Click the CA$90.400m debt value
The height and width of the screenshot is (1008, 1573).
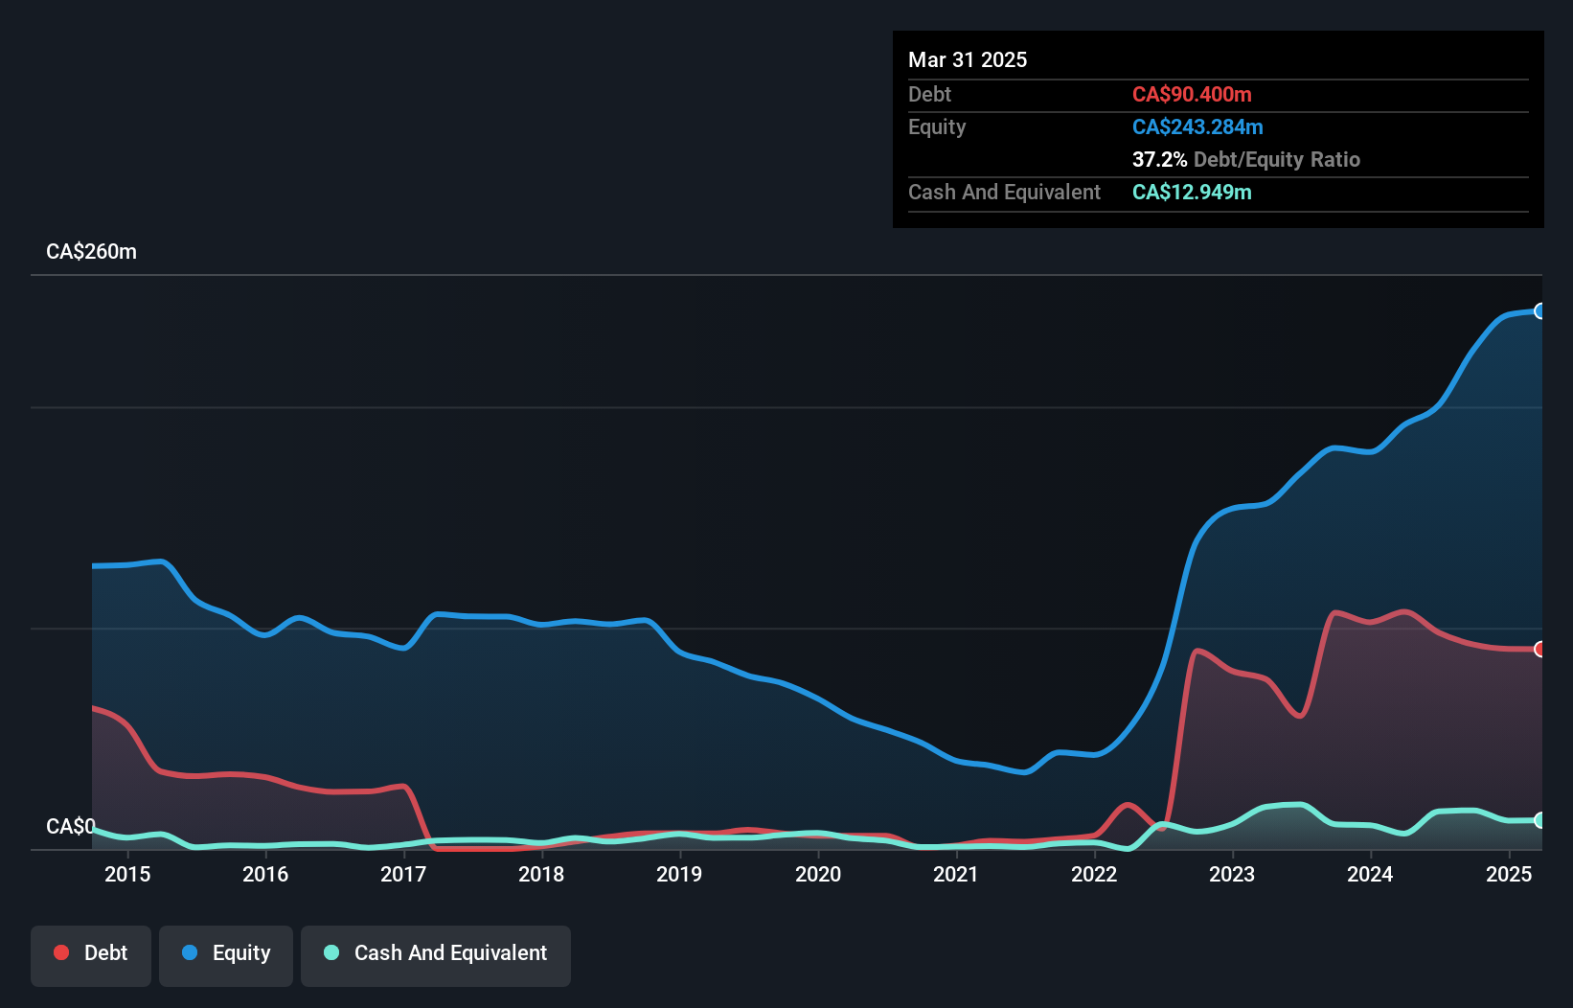(x=1192, y=94)
